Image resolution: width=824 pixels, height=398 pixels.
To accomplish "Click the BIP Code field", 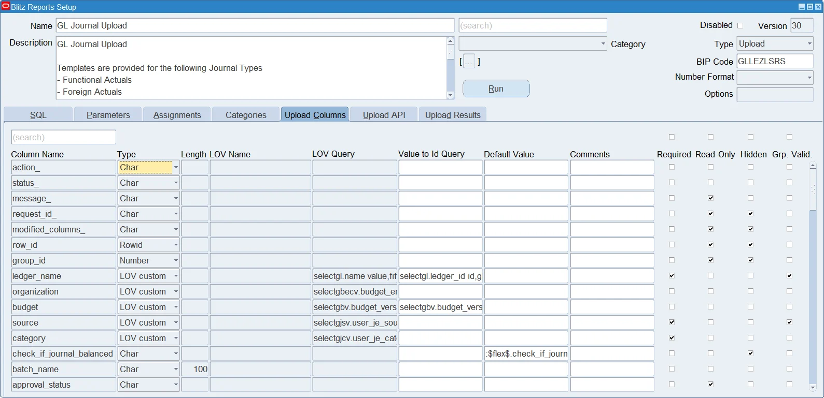I will (775, 61).
